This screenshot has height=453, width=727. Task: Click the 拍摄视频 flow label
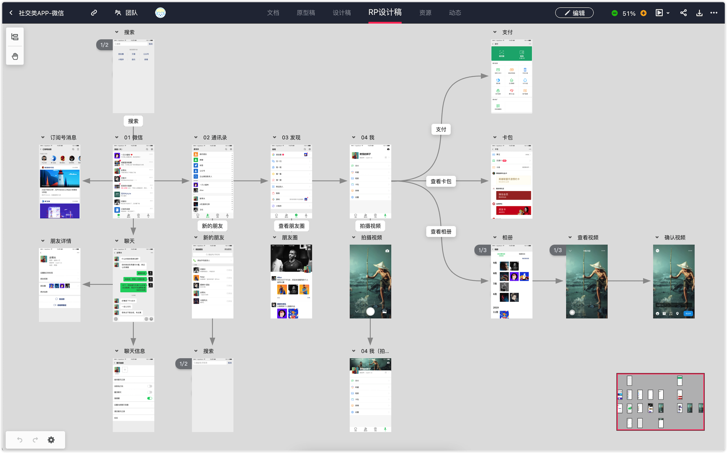point(370,226)
